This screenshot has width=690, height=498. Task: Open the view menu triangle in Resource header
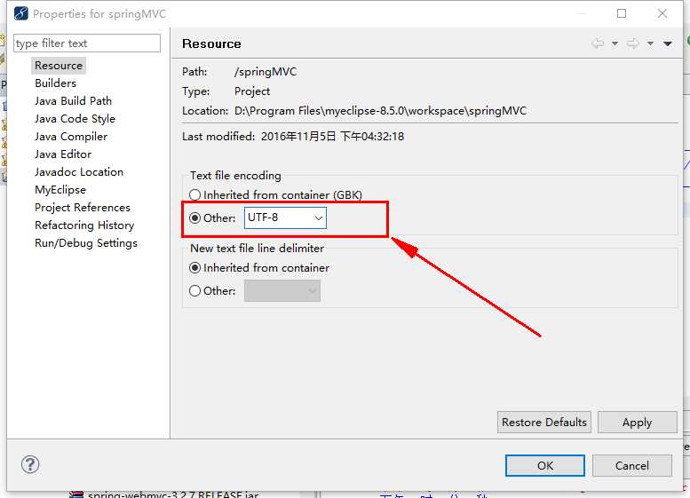(668, 43)
